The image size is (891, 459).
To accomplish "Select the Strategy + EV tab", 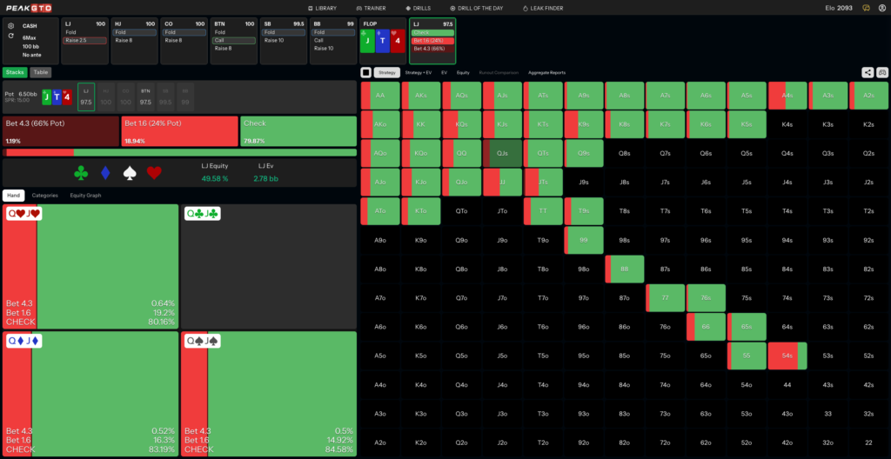I will click(x=419, y=72).
